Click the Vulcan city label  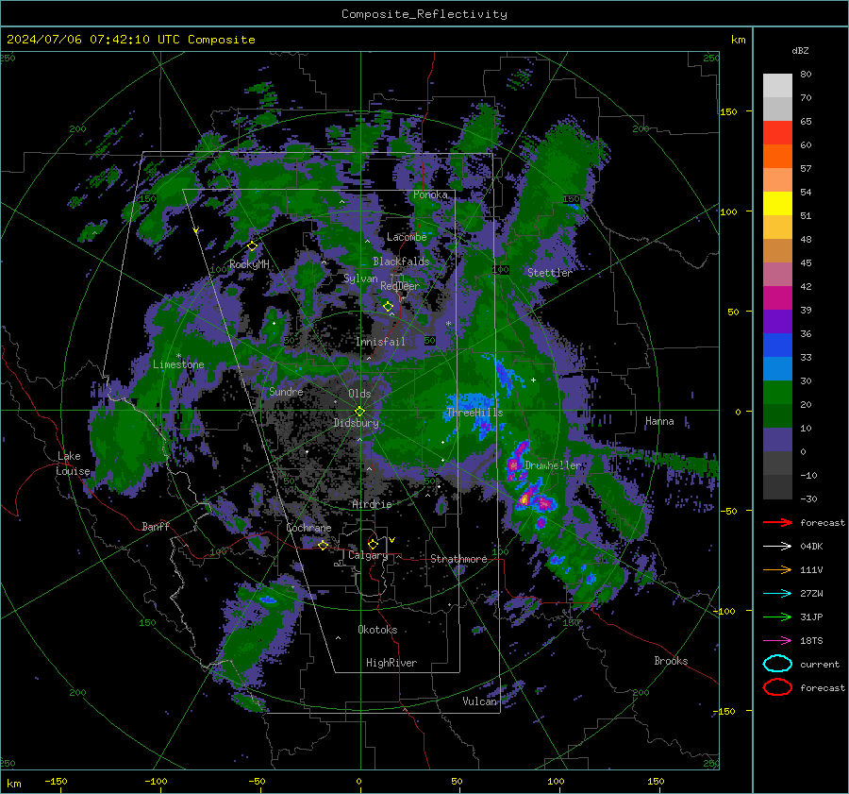pos(480,701)
